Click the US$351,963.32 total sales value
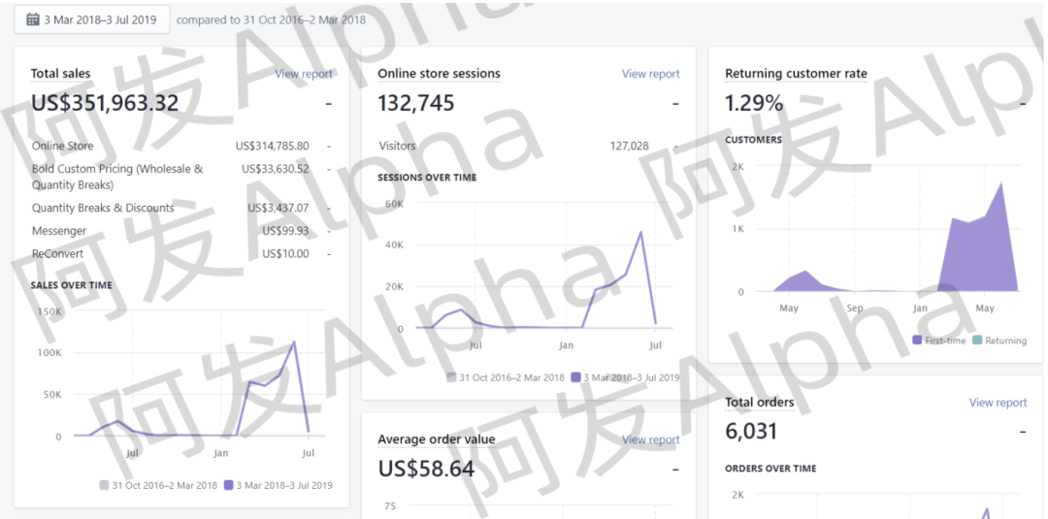 105,103
